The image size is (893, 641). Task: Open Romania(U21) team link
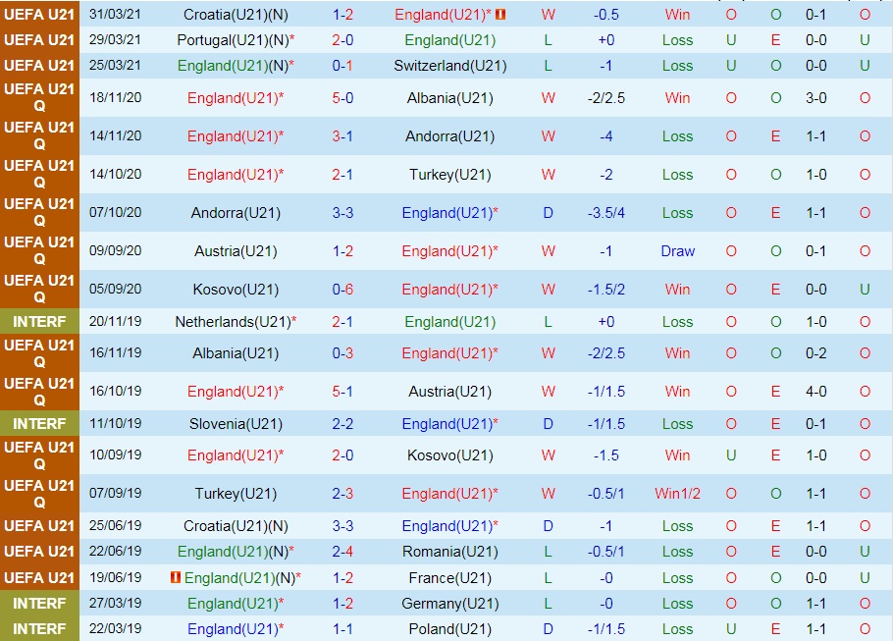(x=449, y=552)
